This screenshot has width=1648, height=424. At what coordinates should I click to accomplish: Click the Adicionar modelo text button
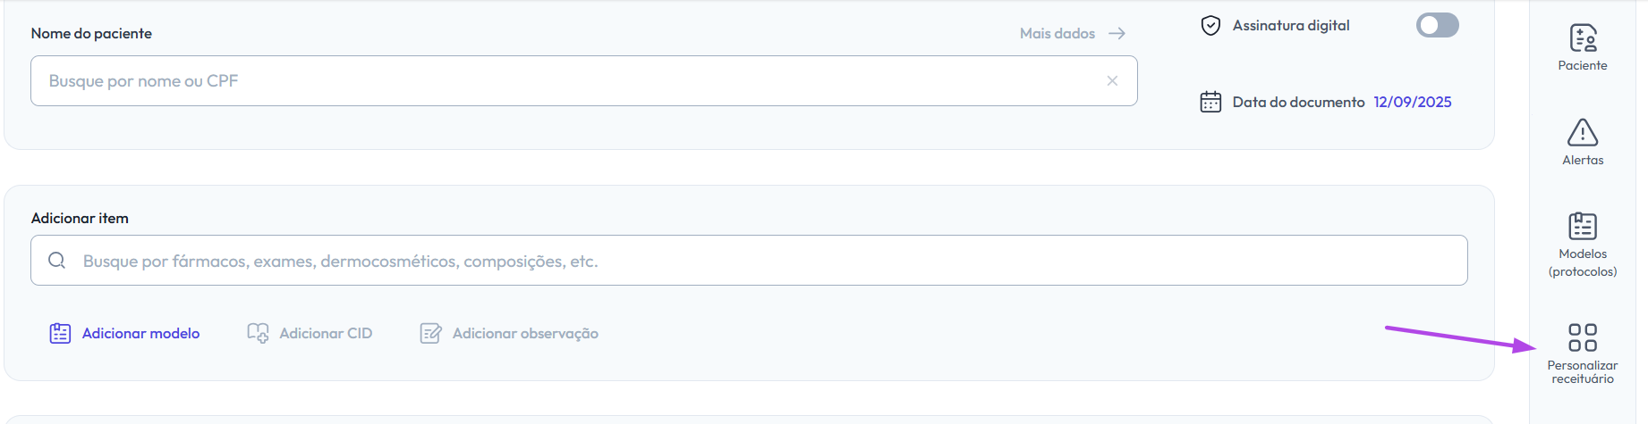click(140, 333)
